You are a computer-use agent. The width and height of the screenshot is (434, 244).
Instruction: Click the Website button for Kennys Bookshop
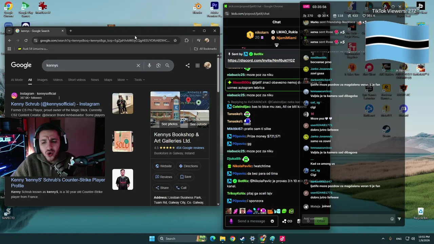coord(163,166)
